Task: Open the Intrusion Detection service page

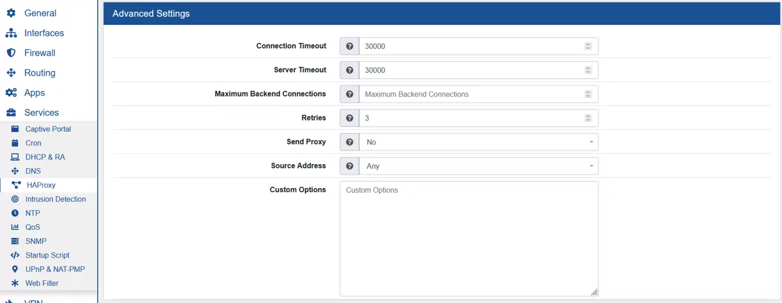Action: pyautogui.click(x=55, y=199)
